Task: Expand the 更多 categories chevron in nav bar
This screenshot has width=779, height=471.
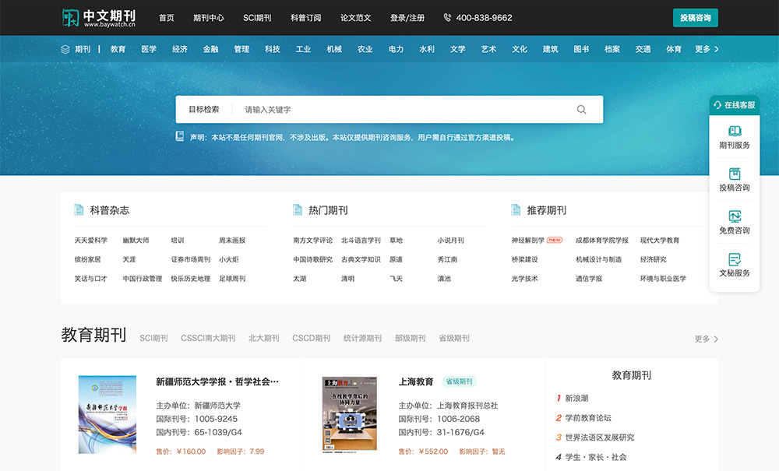Action: (x=717, y=49)
